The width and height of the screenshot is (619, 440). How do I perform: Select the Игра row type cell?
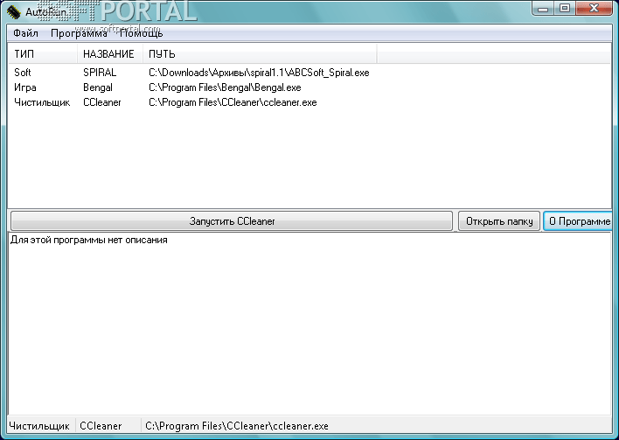[25, 87]
